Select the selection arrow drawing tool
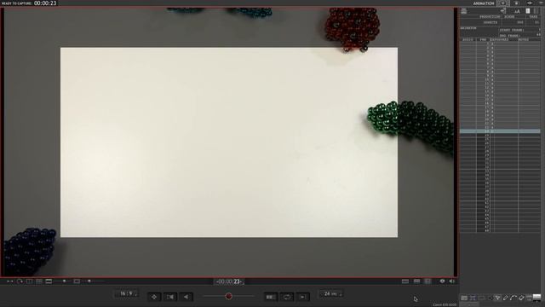The width and height of the screenshot is (545, 307). (x=497, y=298)
